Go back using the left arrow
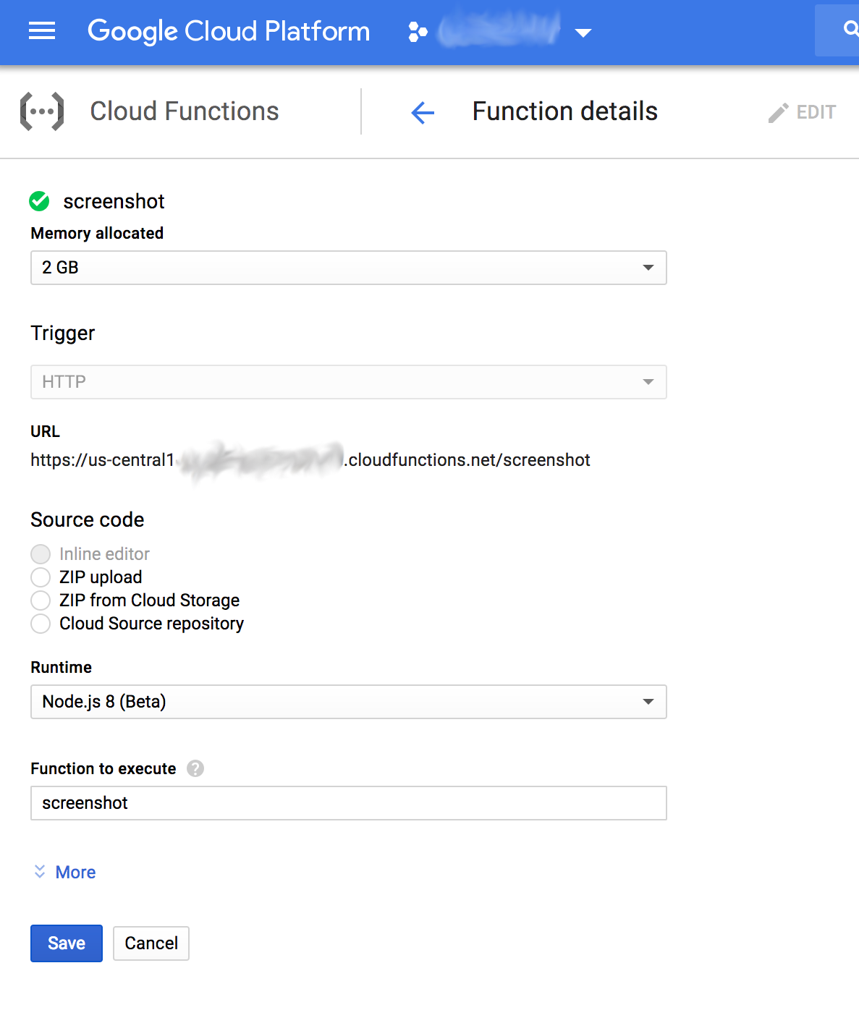Image resolution: width=859 pixels, height=1010 pixels. 423,112
